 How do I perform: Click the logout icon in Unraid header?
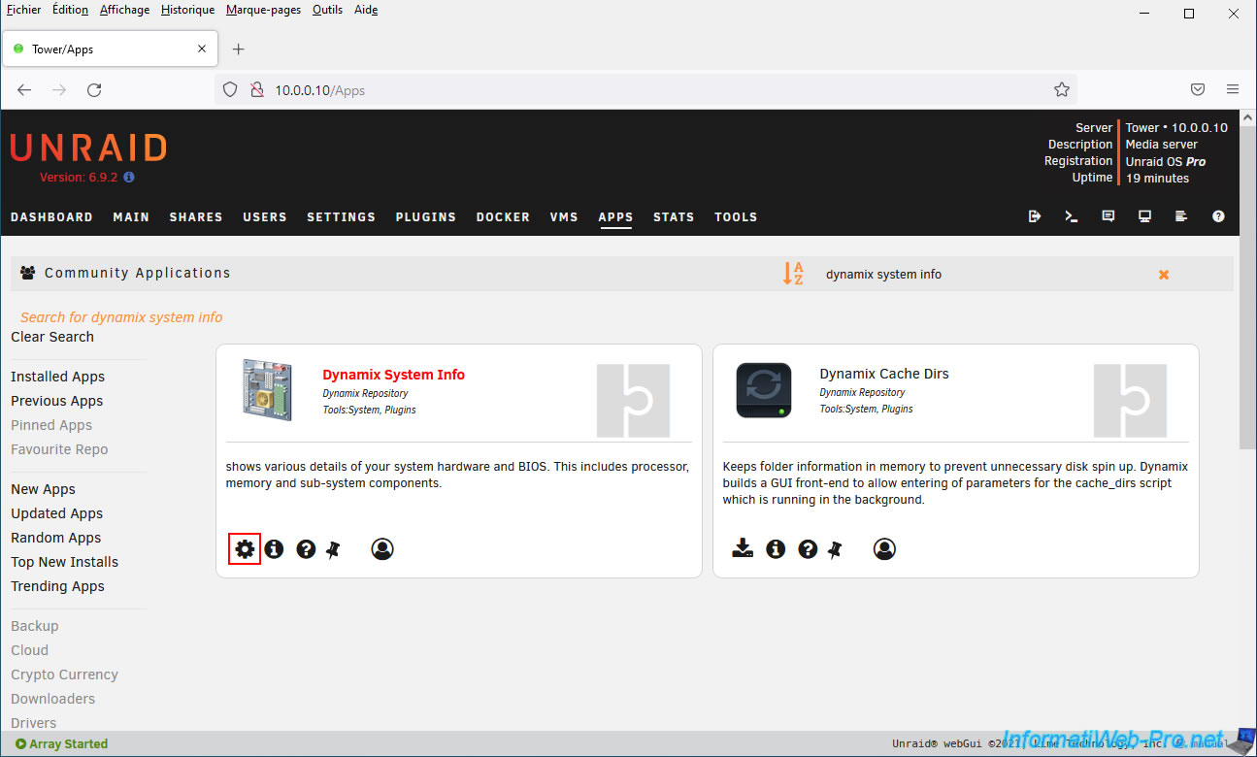tap(1035, 216)
